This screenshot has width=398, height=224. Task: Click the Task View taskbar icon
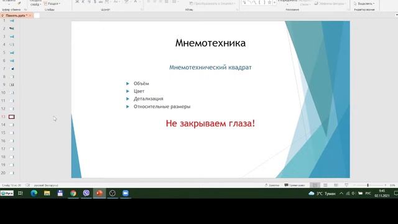(x=21, y=194)
